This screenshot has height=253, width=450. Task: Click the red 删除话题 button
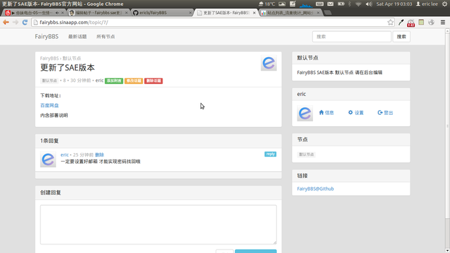coord(154,81)
